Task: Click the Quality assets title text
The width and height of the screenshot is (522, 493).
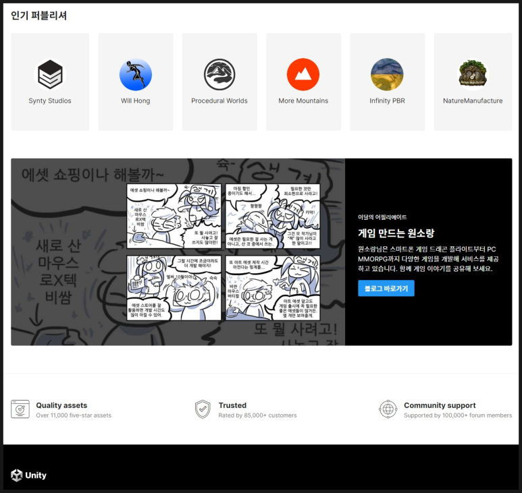Action: pyautogui.click(x=61, y=405)
